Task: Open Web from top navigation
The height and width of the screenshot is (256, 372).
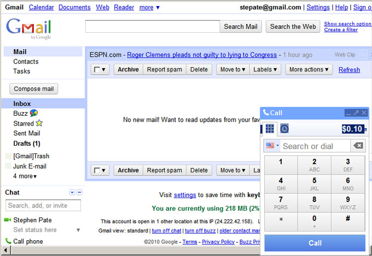Action: click(102, 7)
